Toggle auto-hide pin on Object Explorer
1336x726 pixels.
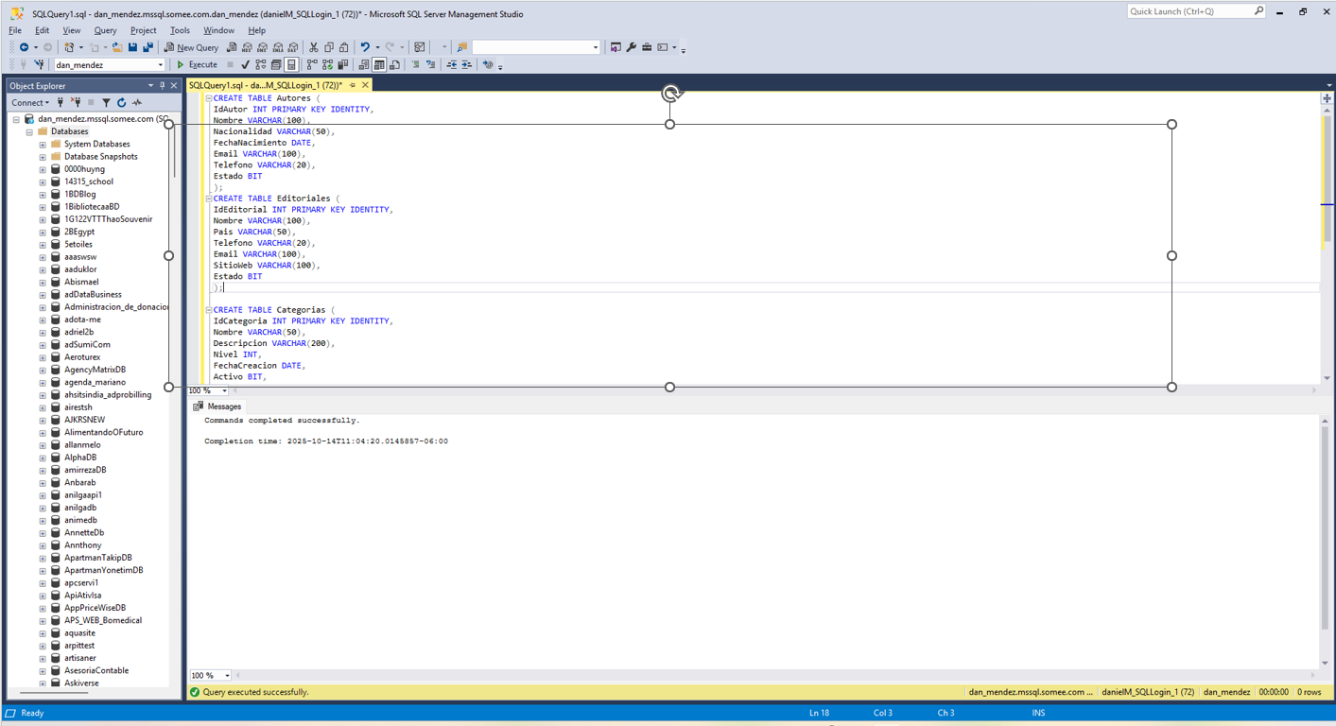pyautogui.click(x=162, y=86)
